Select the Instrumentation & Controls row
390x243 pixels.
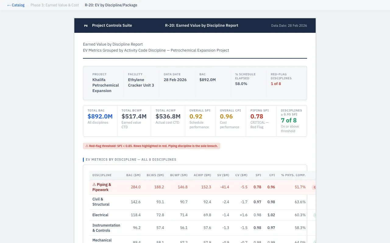106,228
